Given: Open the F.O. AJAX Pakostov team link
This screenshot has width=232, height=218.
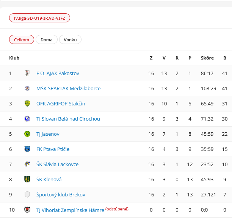Looking at the screenshot, I should pos(58,73).
